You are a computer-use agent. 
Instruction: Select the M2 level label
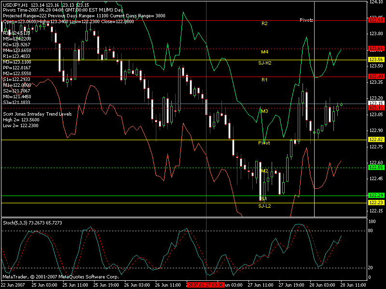[264, 171]
